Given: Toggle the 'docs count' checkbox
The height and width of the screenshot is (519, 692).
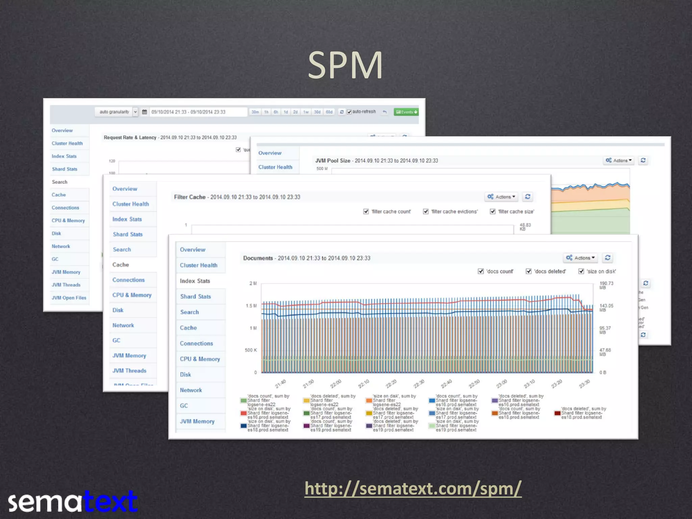Looking at the screenshot, I should tap(481, 271).
